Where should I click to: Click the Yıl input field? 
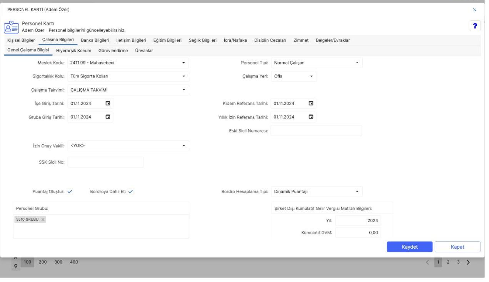tap(359, 220)
